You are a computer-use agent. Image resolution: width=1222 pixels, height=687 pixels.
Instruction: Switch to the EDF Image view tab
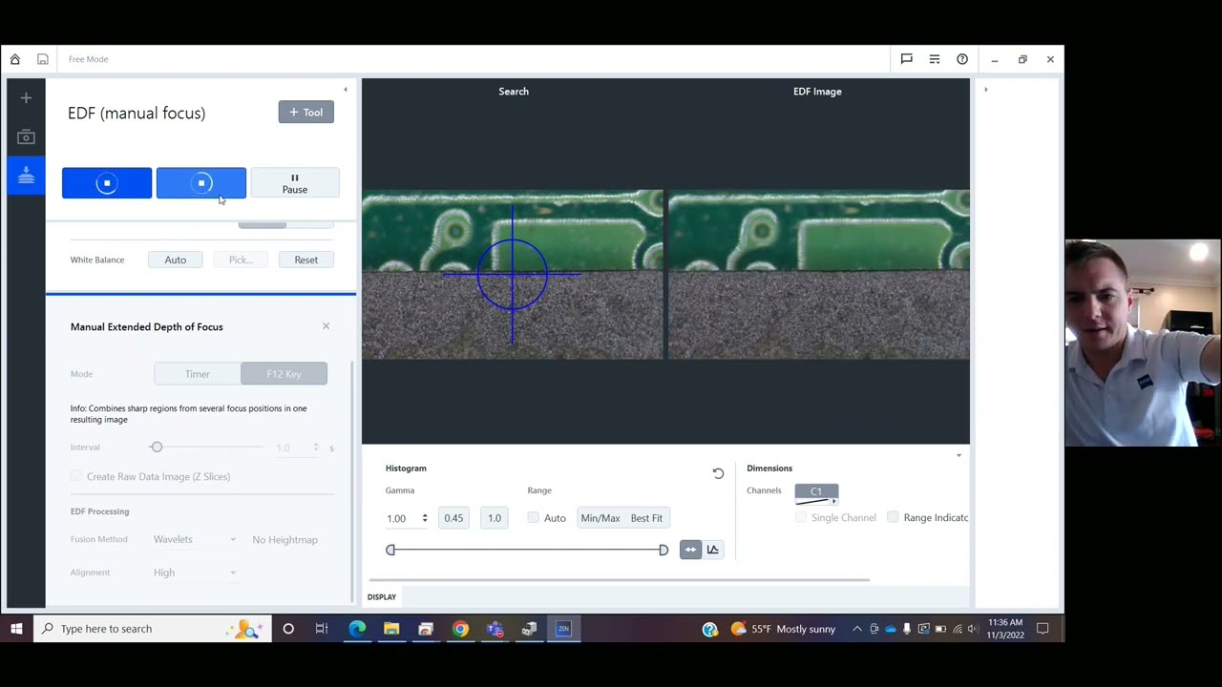point(817,92)
